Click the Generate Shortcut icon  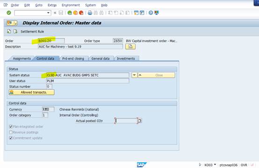142,13
